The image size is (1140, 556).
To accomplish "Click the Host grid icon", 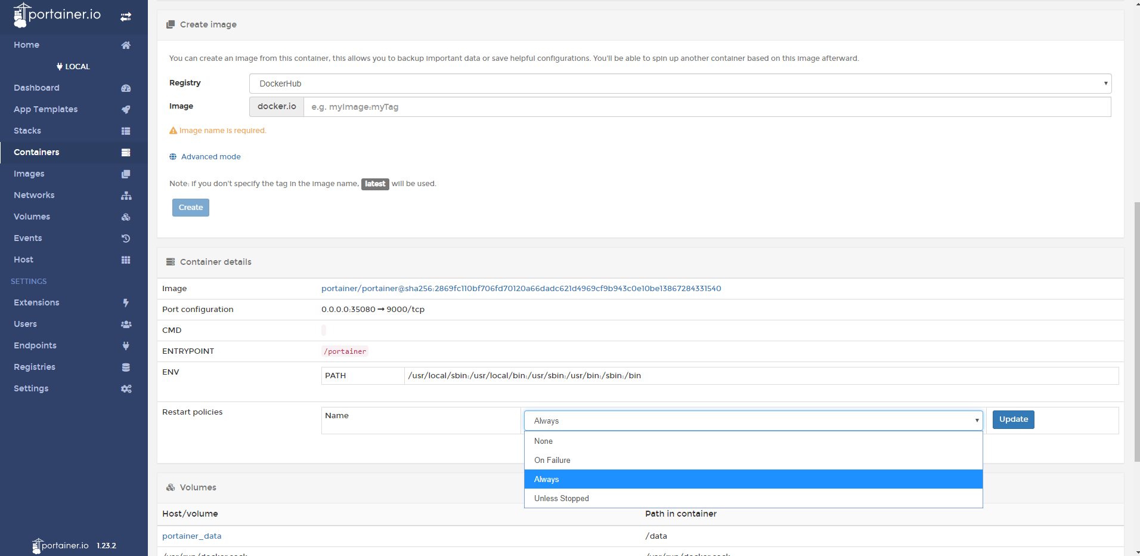I will pos(126,260).
